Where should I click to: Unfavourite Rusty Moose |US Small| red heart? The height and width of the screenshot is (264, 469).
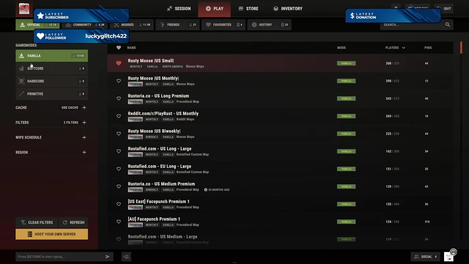(x=119, y=63)
